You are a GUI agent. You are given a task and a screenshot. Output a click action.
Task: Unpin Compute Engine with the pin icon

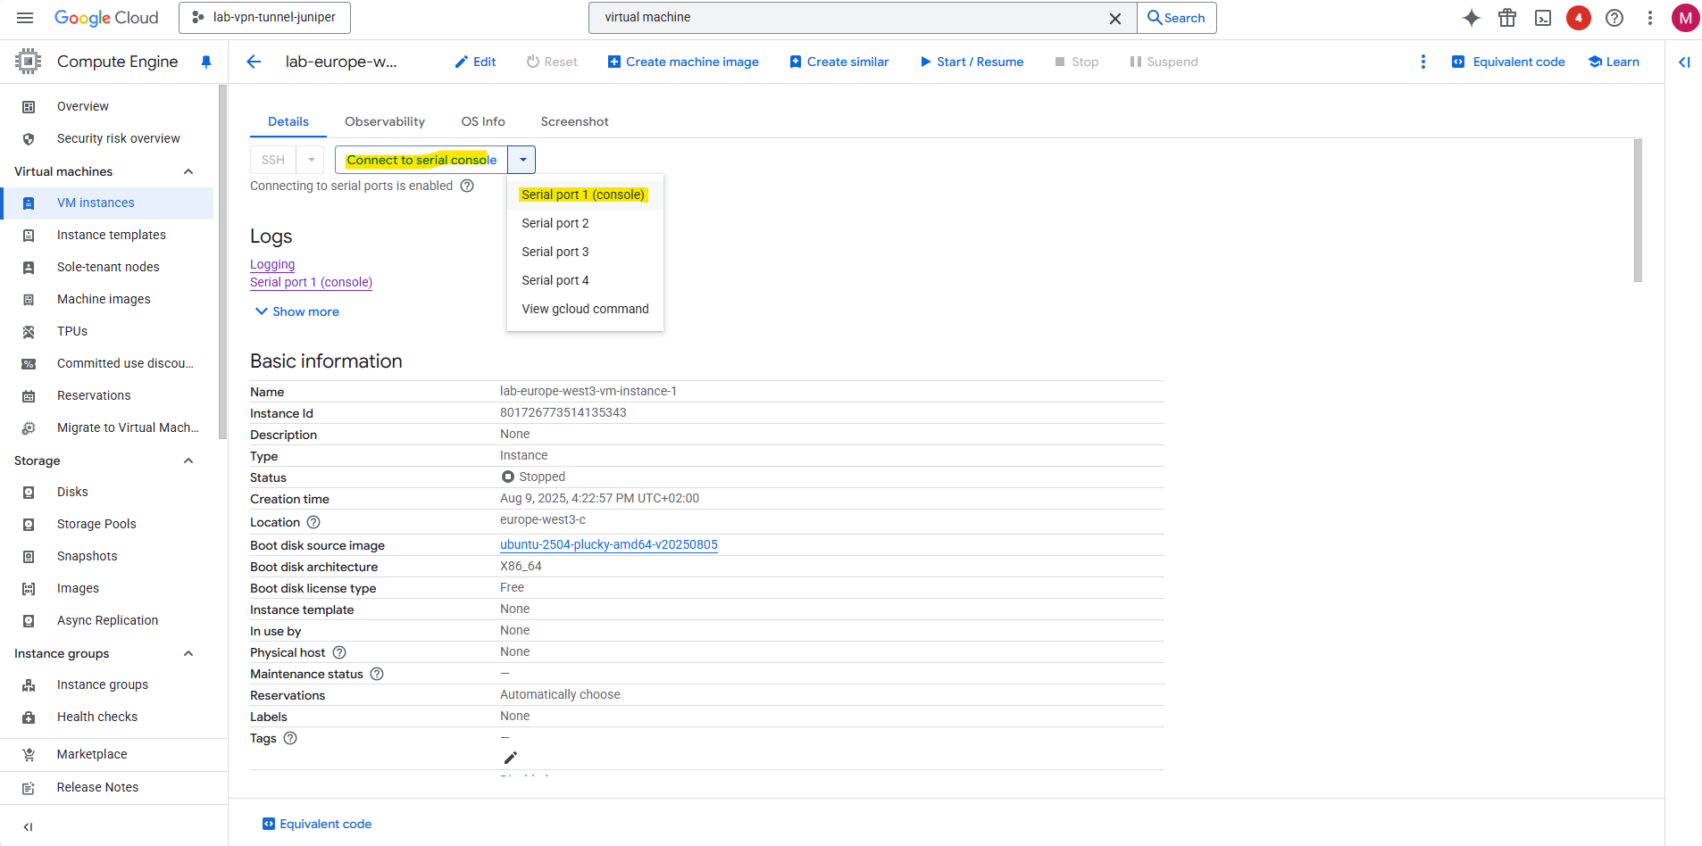[206, 62]
